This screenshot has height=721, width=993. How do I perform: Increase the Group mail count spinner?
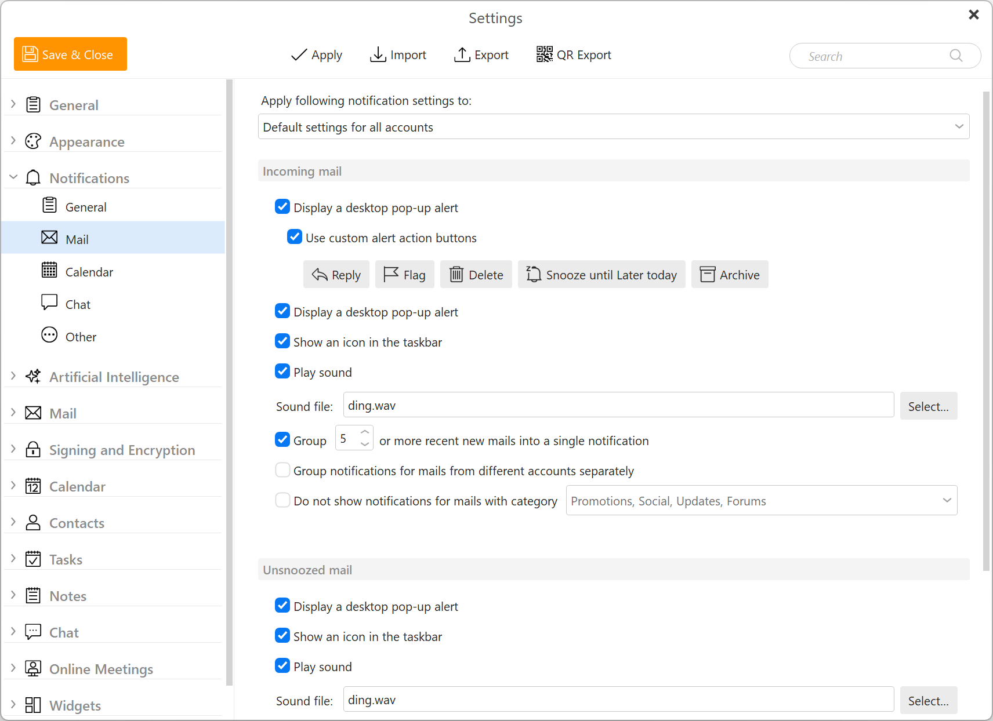[x=365, y=432]
